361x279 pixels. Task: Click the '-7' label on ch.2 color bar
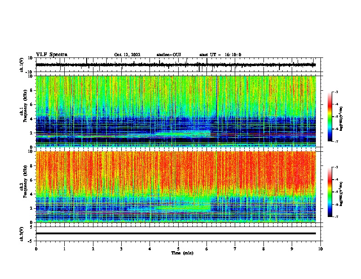(x=336, y=217)
